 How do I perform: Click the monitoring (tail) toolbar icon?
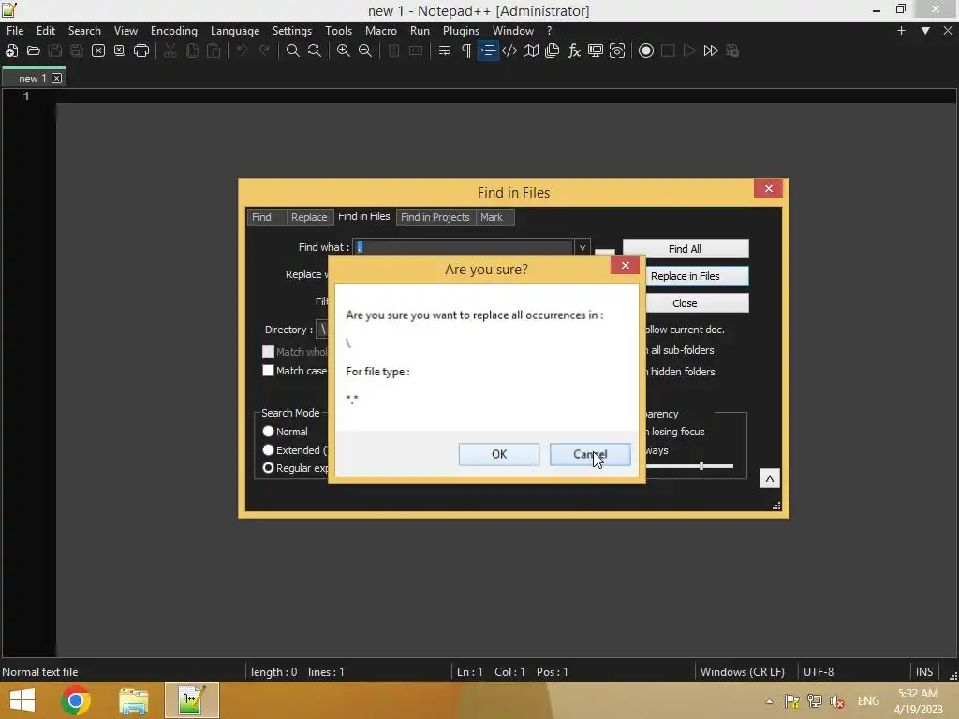click(617, 51)
